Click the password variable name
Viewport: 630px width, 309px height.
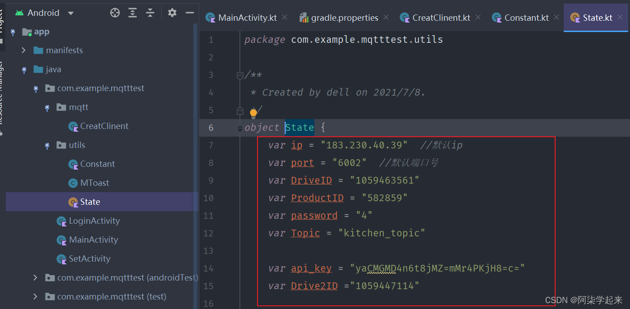(314, 216)
